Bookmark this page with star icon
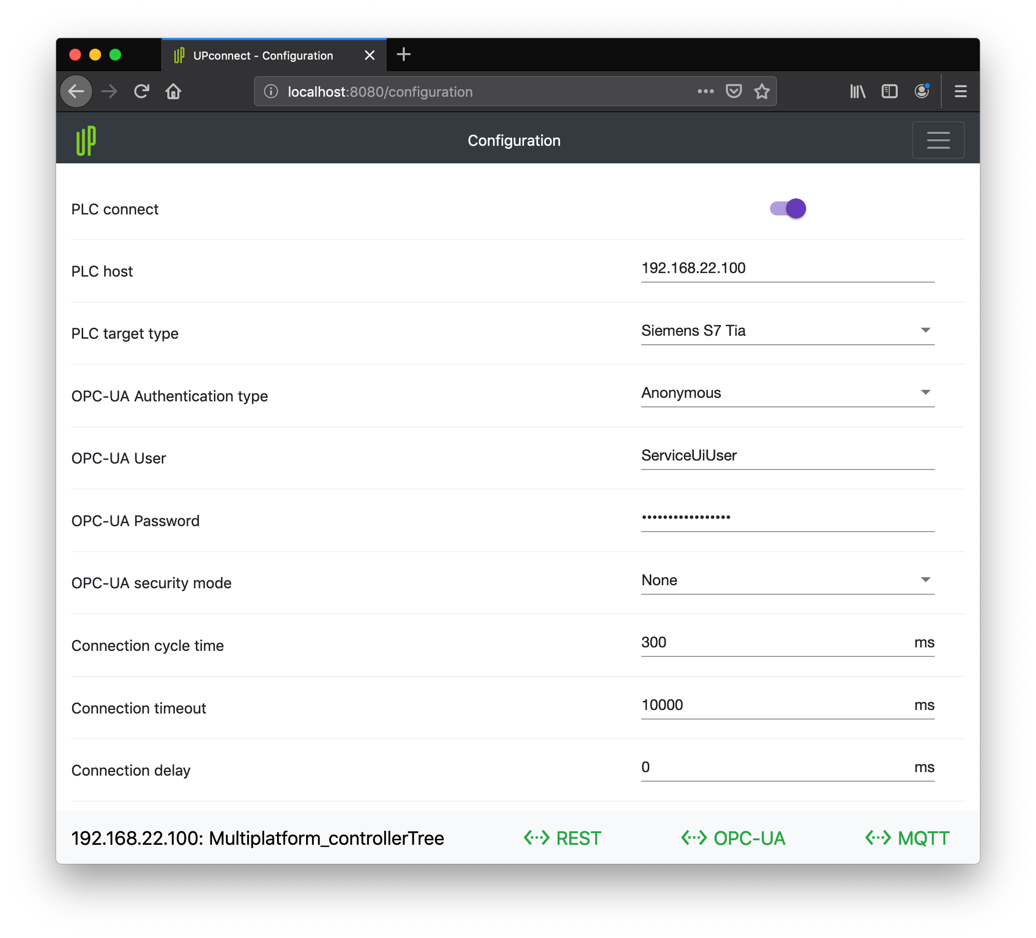The height and width of the screenshot is (938, 1036). click(x=761, y=92)
